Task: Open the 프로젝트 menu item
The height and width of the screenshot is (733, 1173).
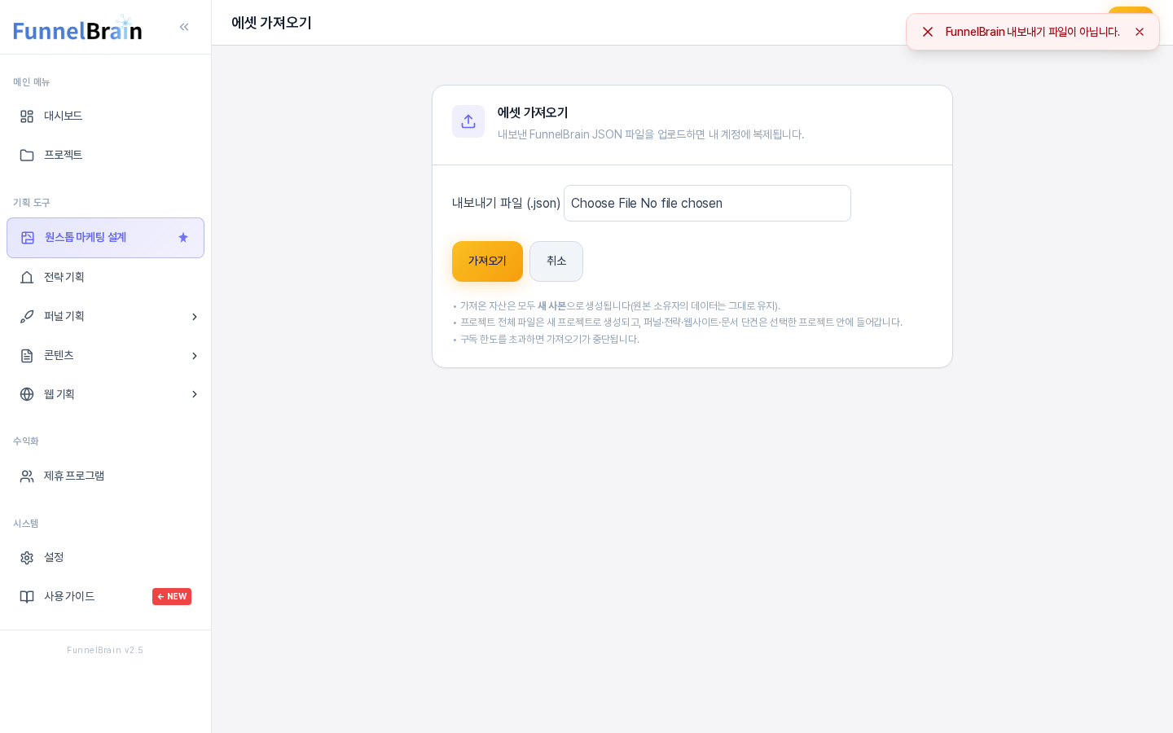Action: [105, 156]
